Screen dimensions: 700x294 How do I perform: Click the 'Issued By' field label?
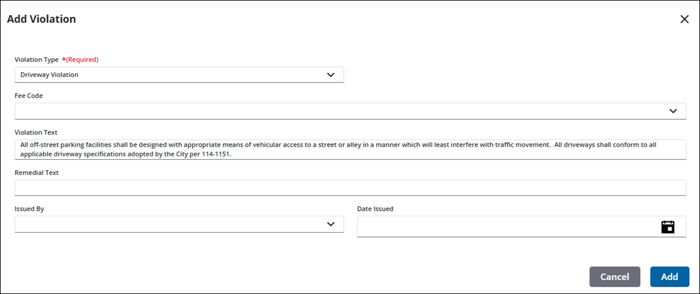click(30, 209)
